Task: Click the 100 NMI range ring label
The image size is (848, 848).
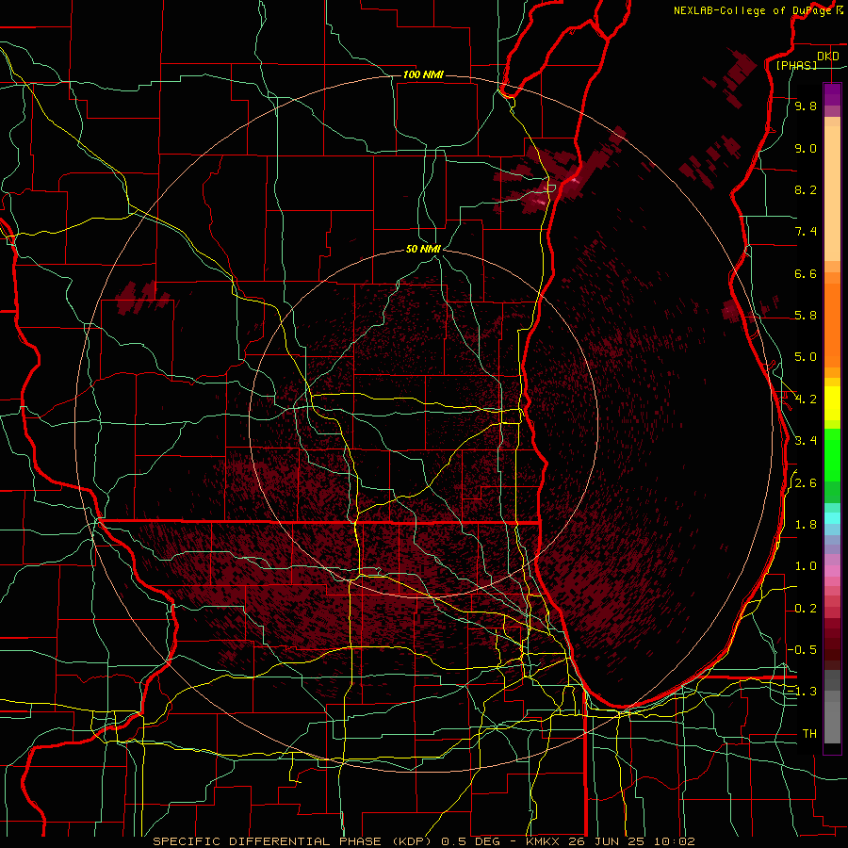Action: point(423,74)
